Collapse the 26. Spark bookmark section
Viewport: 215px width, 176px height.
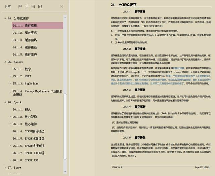(x=5, y=102)
